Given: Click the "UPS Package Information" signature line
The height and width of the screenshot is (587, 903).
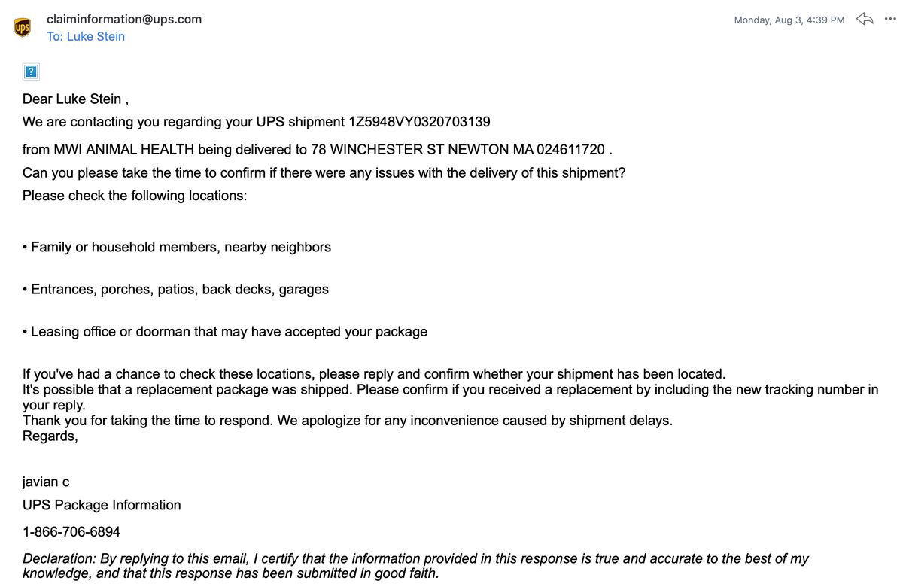Looking at the screenshot, I should pyautogui.click(x=102, y=505).
